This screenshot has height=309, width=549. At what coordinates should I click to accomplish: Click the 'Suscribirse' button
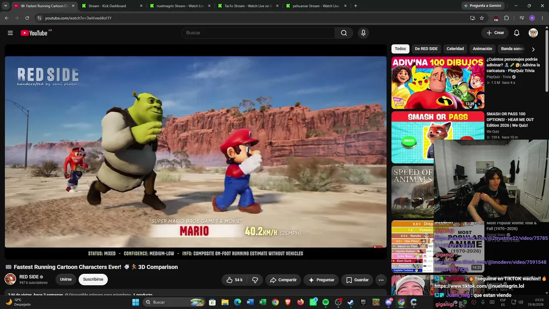[93, 279]
